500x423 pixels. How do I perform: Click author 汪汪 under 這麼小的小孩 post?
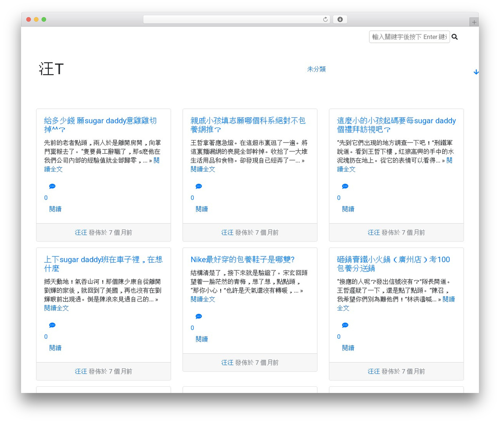point(374,233)
